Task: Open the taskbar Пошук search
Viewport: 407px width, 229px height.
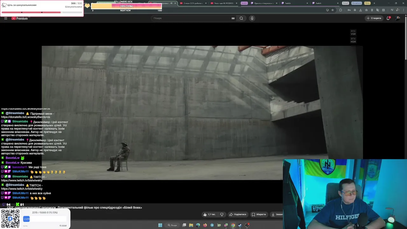Action: coord(172,225)
